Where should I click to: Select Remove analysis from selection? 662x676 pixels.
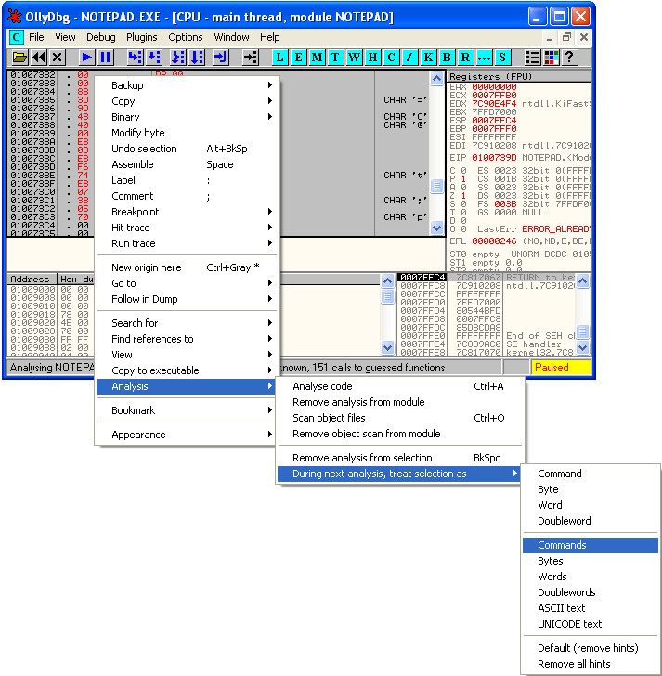tap(399, 458)
